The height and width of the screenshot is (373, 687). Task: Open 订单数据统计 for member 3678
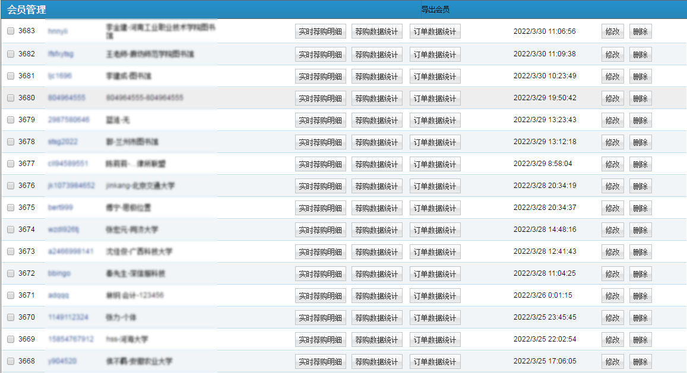point(435,142)
